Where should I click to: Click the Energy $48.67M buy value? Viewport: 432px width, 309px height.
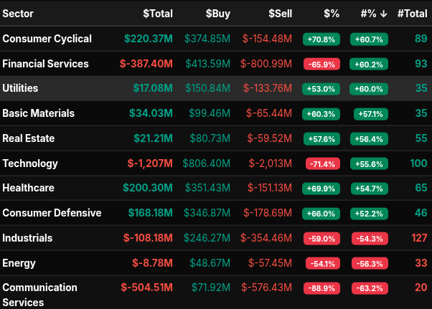click(209, 263)
